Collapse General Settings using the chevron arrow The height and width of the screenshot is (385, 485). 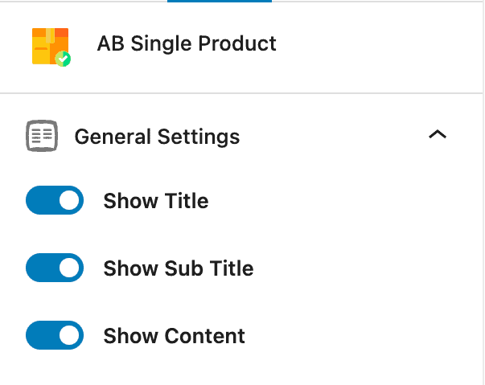coord(438,134)
